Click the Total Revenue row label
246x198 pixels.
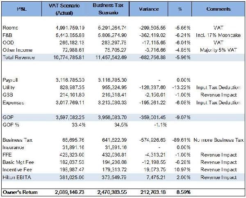click(19, 58)
